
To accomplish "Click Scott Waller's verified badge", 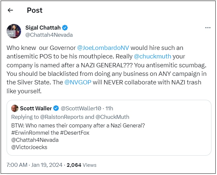I will coord(57,109).
